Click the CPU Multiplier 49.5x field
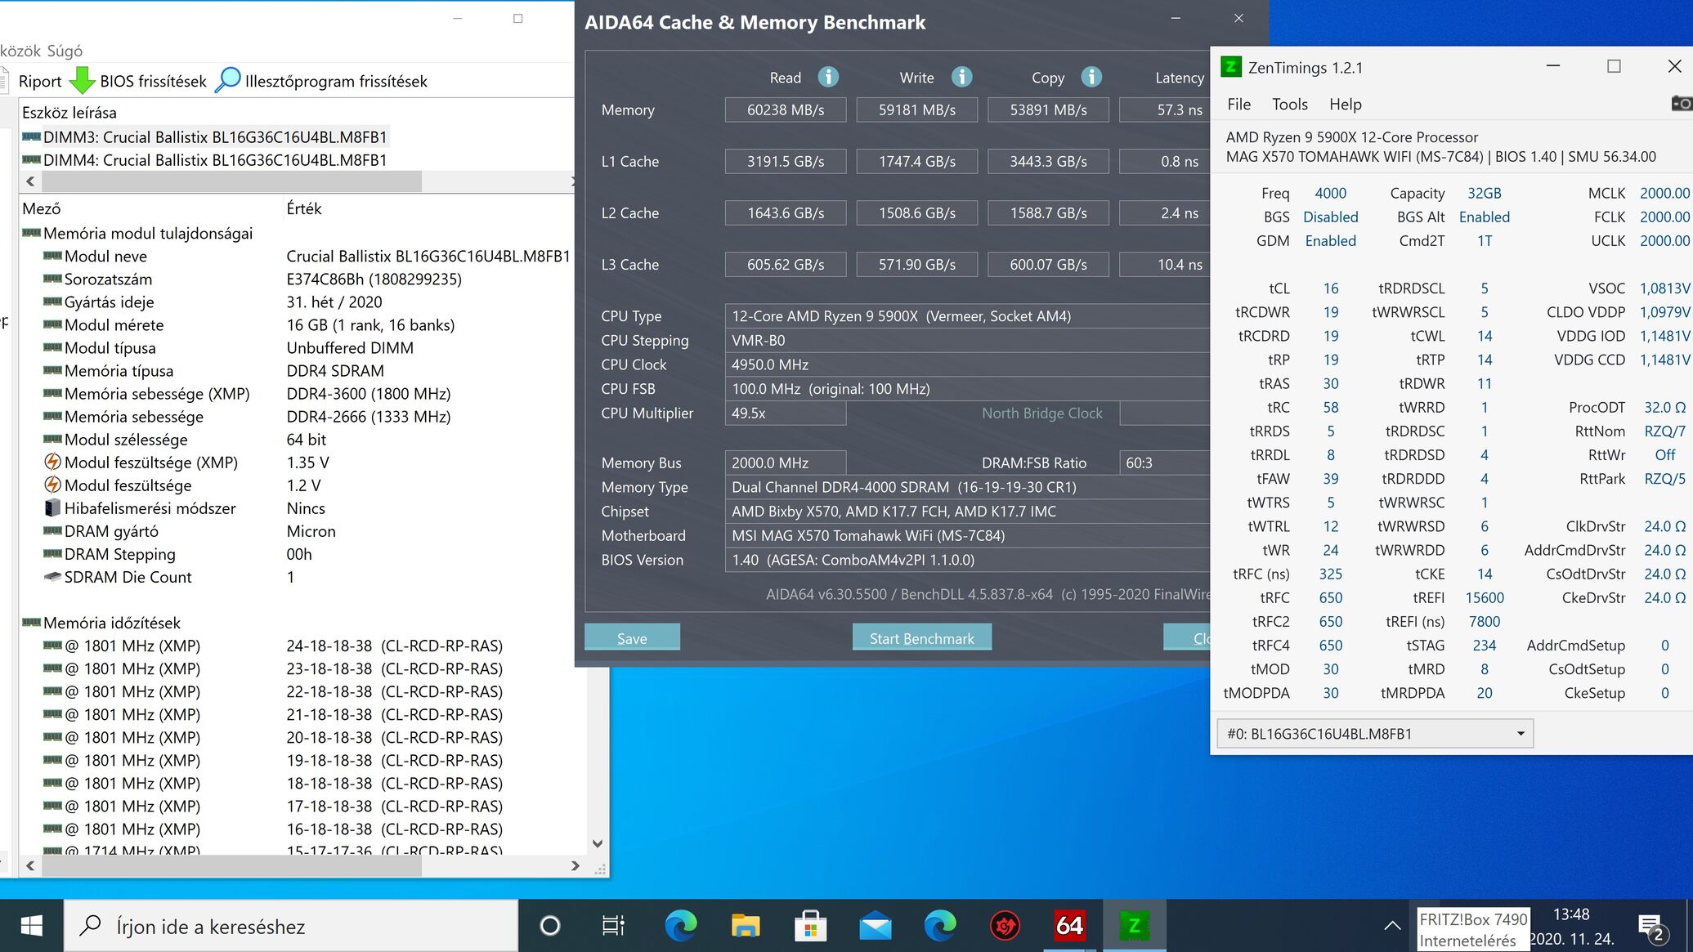1693x952 pixels. [785, 413]
